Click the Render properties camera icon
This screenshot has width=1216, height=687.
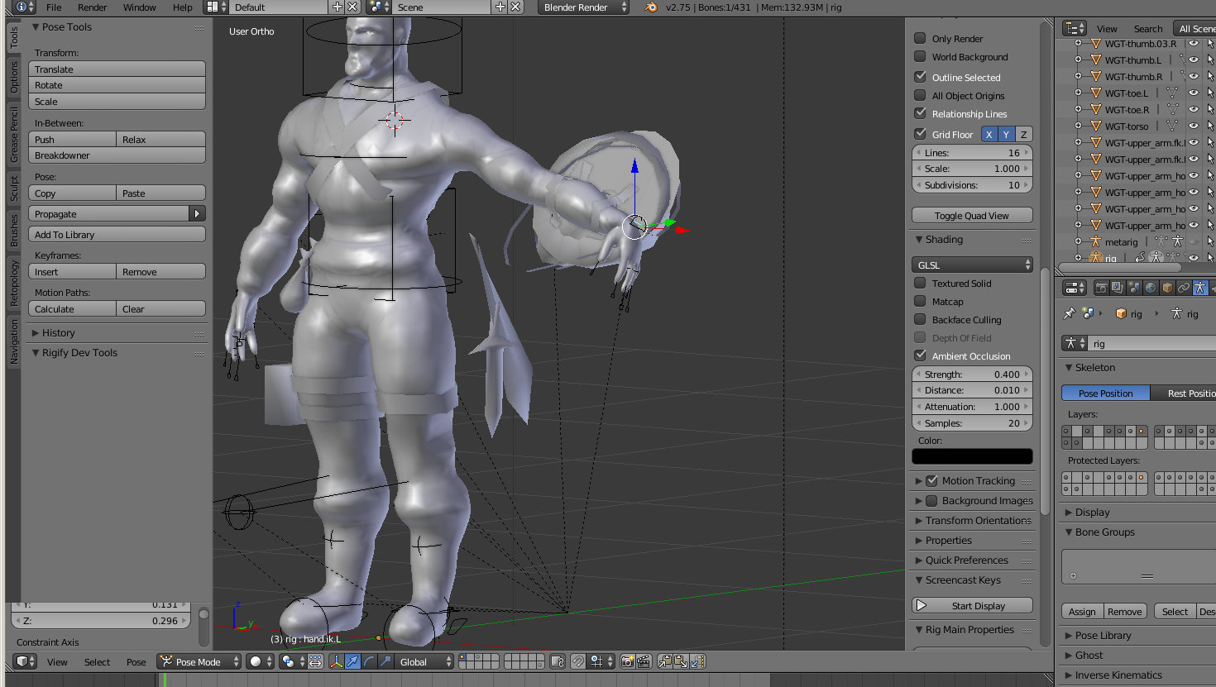click(x=1102, y=288)
